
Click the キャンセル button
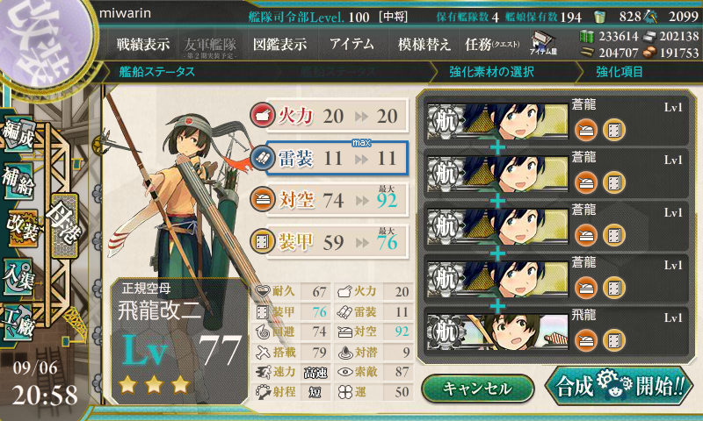point(478,389)
